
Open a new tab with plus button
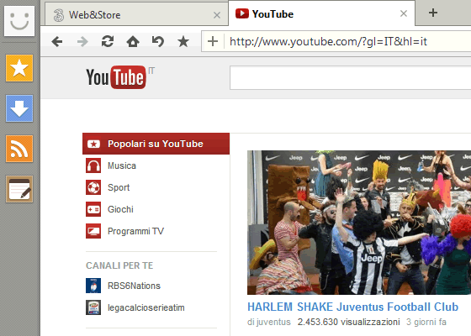[433, 13]
